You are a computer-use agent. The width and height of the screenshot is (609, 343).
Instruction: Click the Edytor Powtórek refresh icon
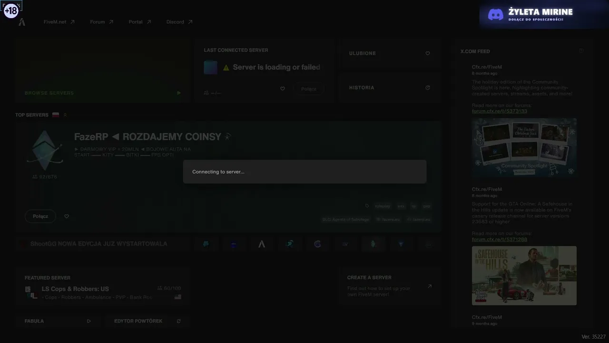tap(179, 321)
